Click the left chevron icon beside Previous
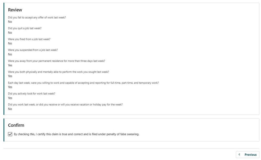The width and height of the screenshot is (261, 160). [239, 155]
